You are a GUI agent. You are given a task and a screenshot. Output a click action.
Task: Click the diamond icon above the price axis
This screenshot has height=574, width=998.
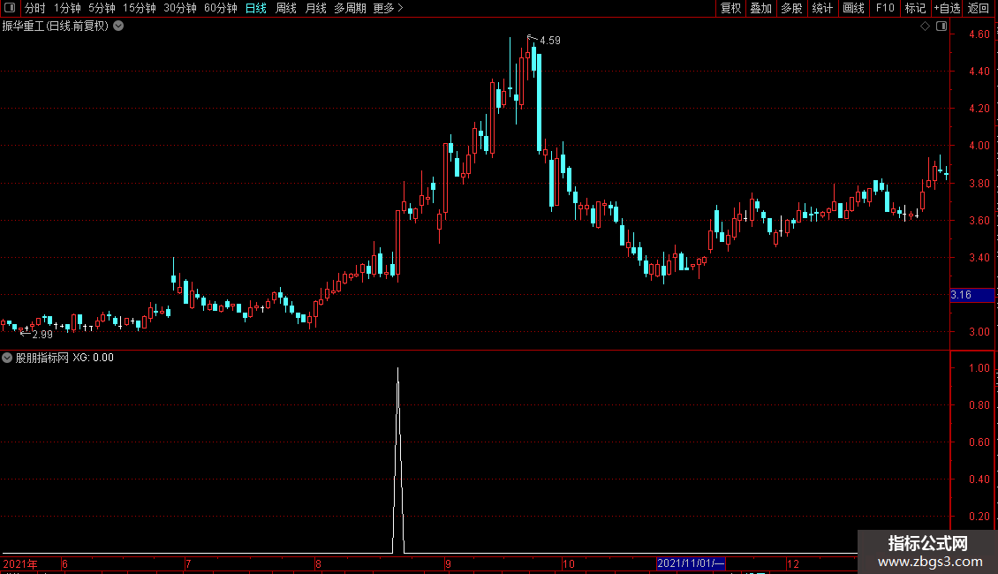(x=926, y=26)
